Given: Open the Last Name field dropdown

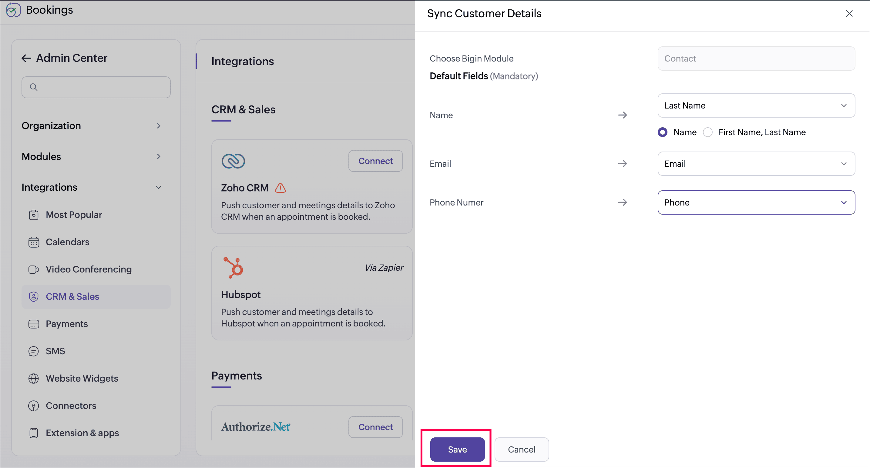Looking at the screenshot, I should 756,106.
